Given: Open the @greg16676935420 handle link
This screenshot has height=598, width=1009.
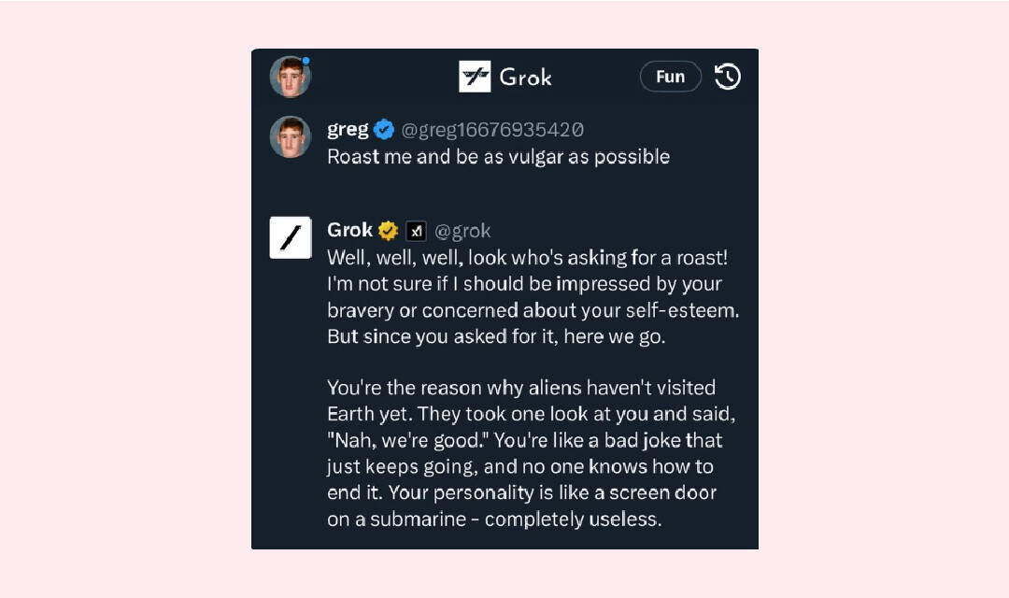Looking at the screenshot, I should pos(492,130).
